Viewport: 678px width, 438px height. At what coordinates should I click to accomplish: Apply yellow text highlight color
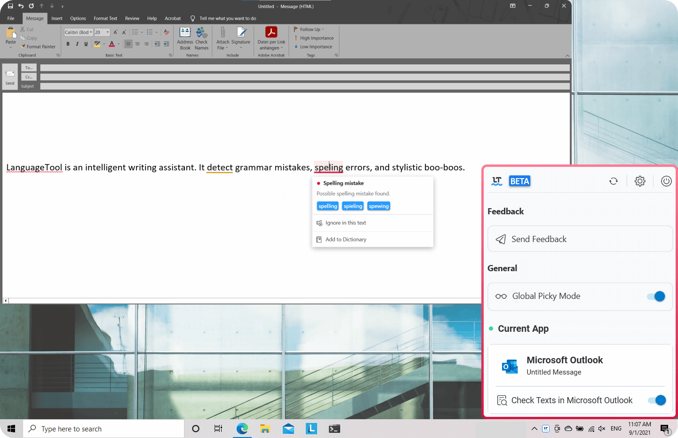pyautogui.click(x=97, y=44)
